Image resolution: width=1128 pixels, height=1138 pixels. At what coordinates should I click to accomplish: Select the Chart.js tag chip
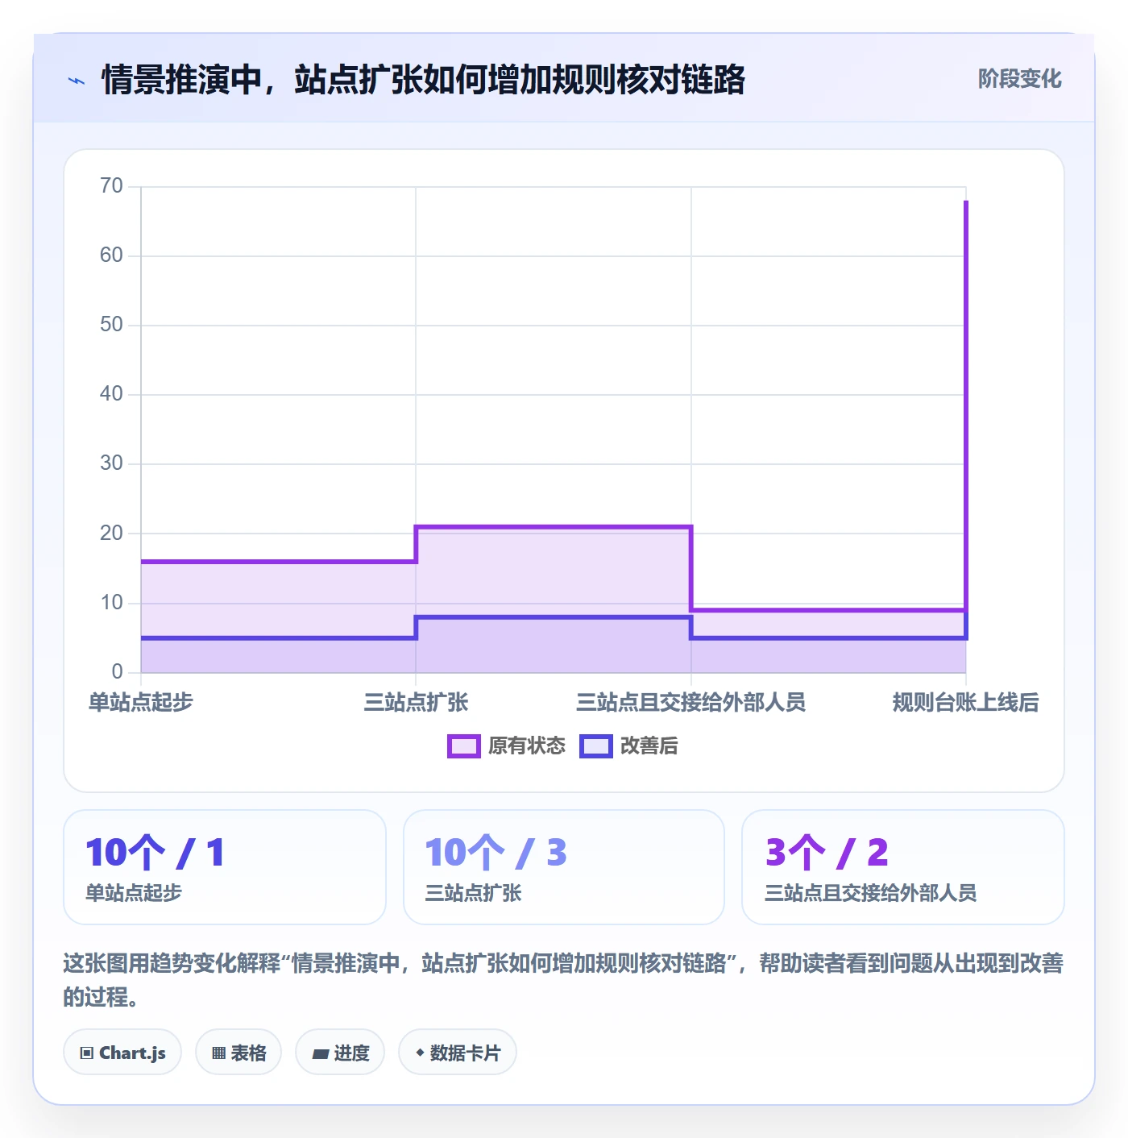pyautogui.click(x=122, y=1053)
